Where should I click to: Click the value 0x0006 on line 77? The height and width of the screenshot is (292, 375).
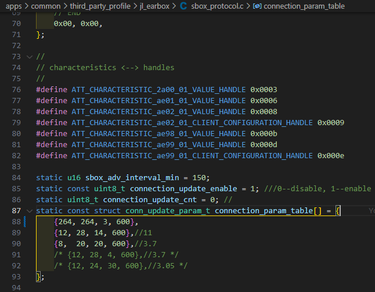point(264,101)
